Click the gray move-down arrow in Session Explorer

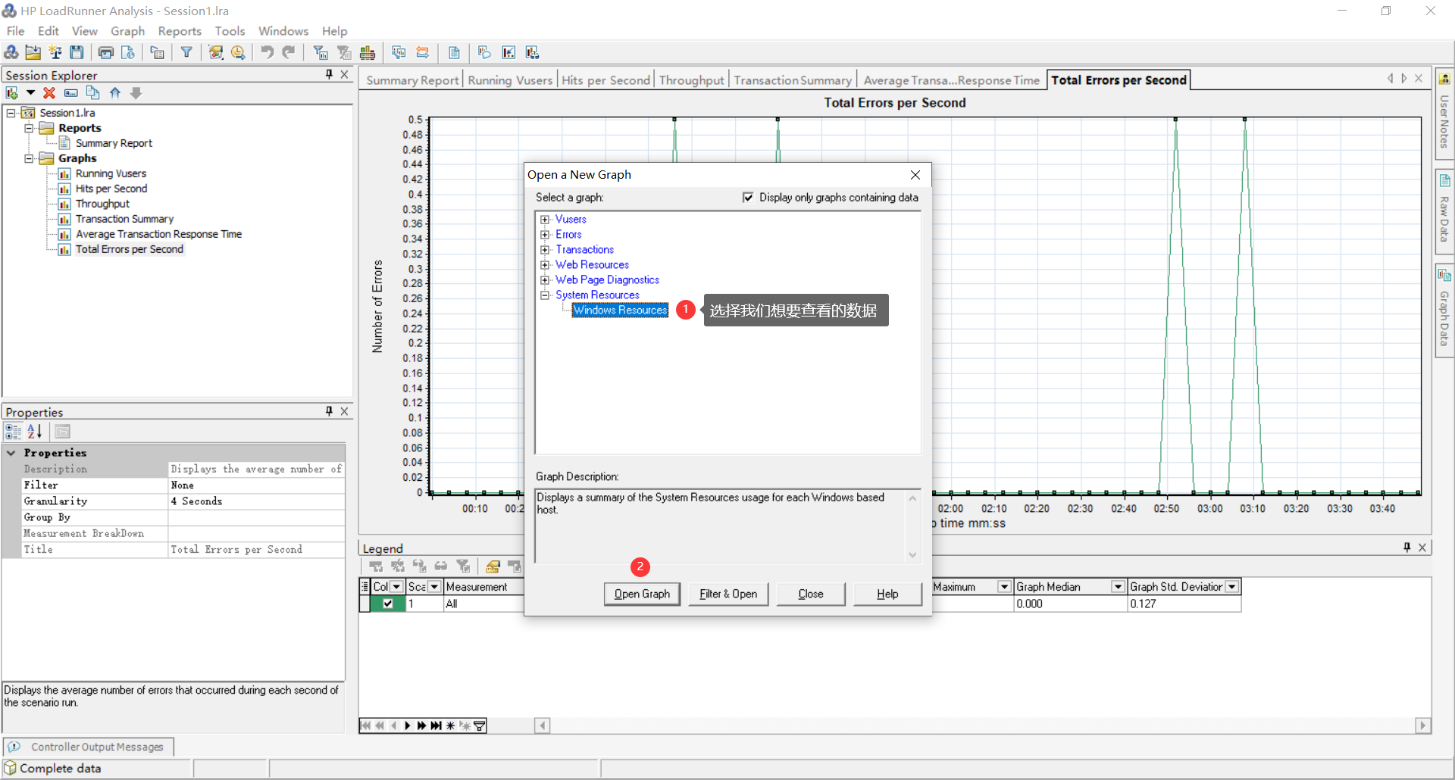click(136, 93)
